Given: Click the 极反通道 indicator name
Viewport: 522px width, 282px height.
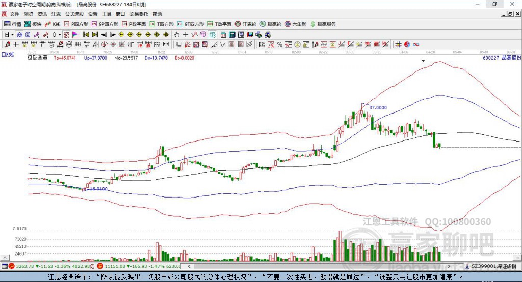Looking at the screenshot, I should pos(37,58).
